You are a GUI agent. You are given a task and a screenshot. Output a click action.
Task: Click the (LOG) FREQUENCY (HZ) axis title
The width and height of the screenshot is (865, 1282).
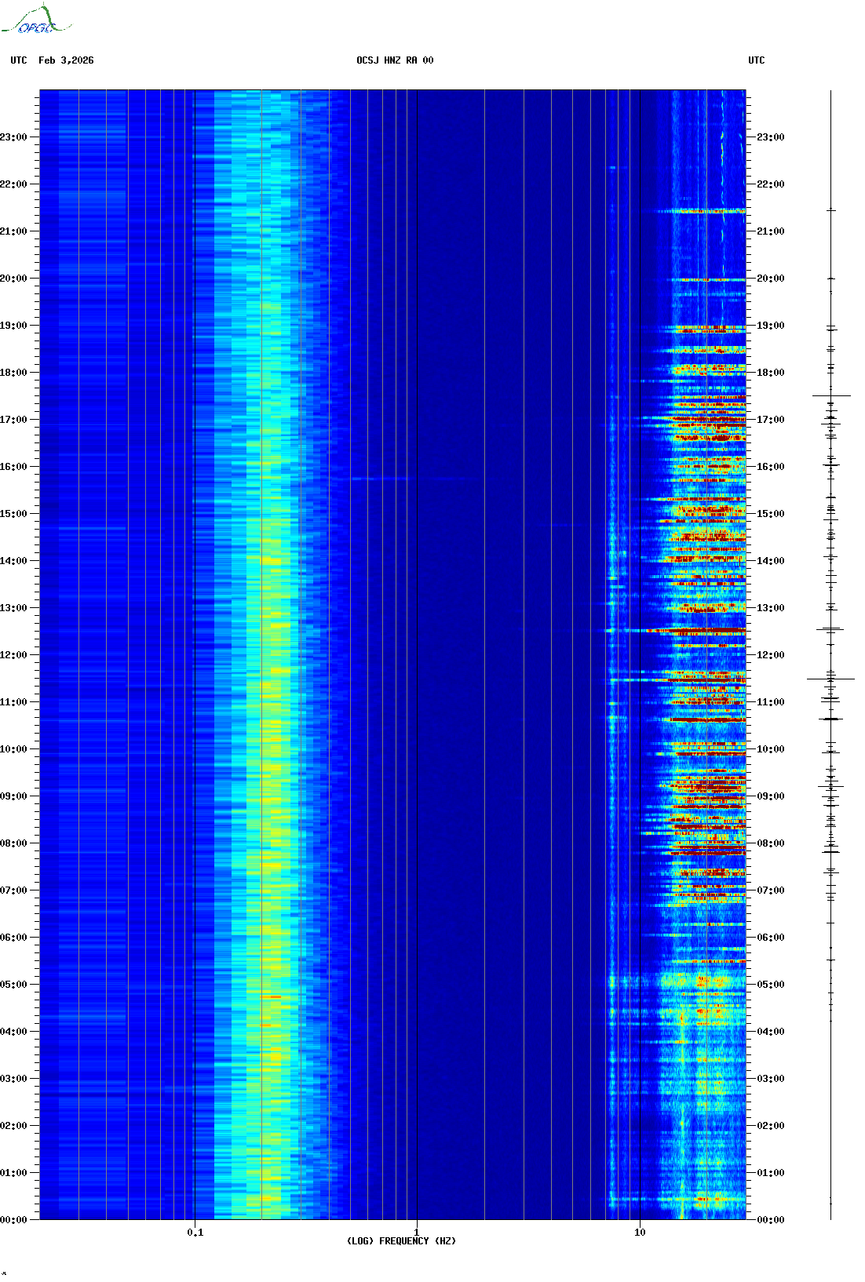click(x=401, y=1241)
